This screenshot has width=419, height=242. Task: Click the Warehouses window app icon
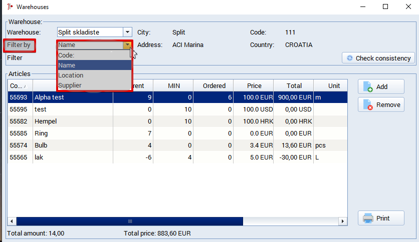click(x=10, y=6)
